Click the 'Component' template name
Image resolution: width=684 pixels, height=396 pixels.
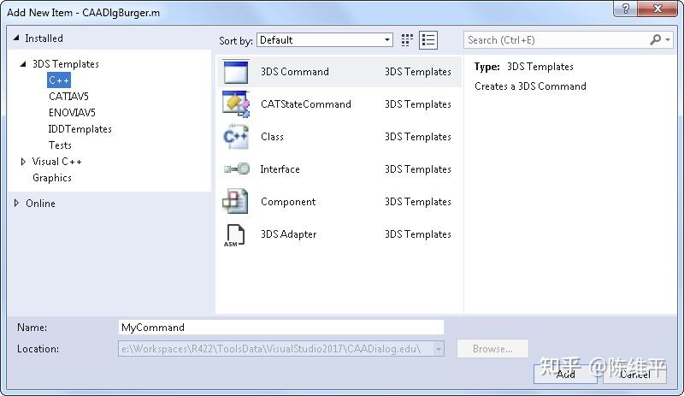[x=288, y=202]
